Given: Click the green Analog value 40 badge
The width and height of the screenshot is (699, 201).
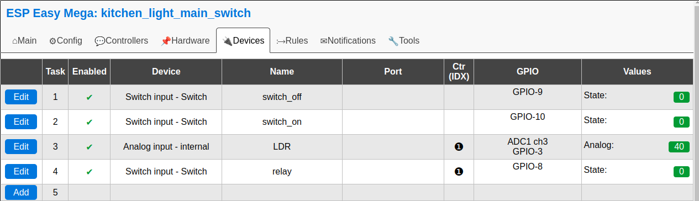Looking at the screenshot, I should [679, 147].
